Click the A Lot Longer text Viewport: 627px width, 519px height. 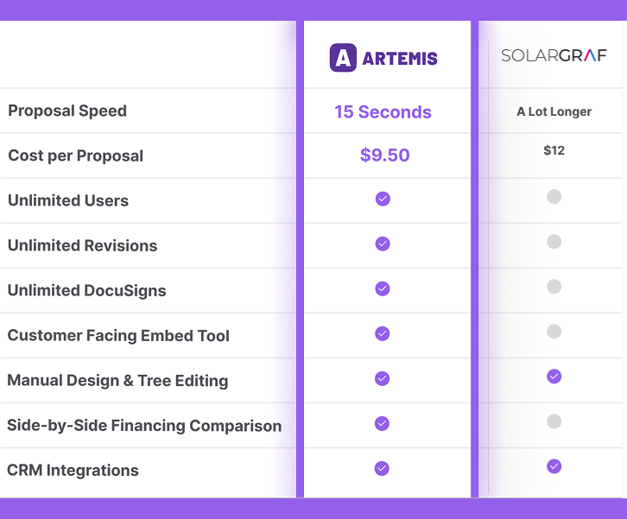[554, 111]
